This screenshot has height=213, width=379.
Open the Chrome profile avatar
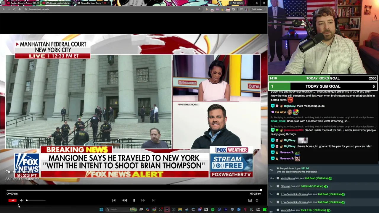pyautogui.click(x=247, y=9)
